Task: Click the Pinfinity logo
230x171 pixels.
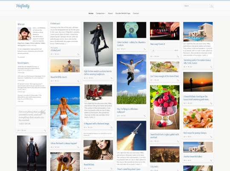Action: (23, 6)
